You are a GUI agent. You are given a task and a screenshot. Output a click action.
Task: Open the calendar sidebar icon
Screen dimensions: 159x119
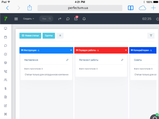5,37
